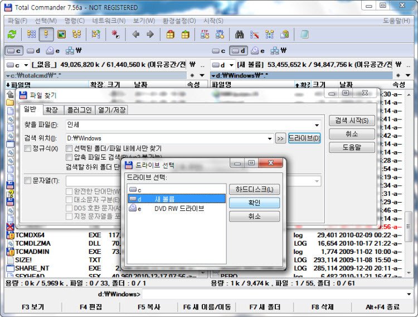
Task: Click the binoculars search icon
Action: pos(240,35)
